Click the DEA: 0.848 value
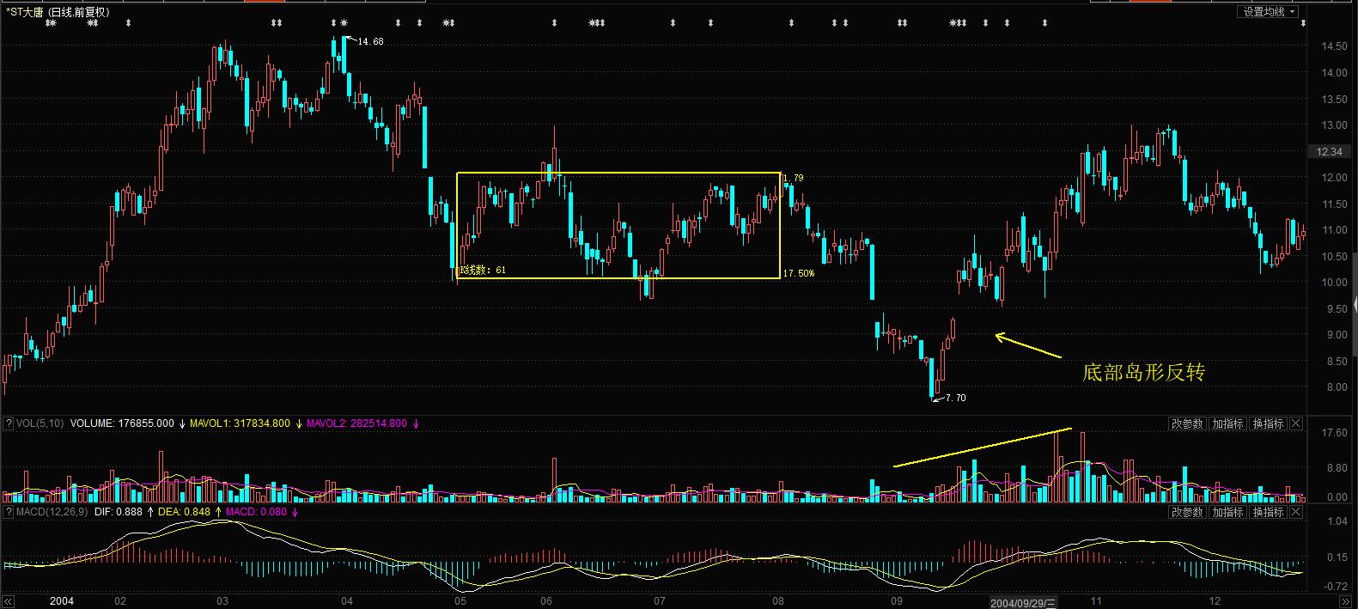 pos(184,512)
